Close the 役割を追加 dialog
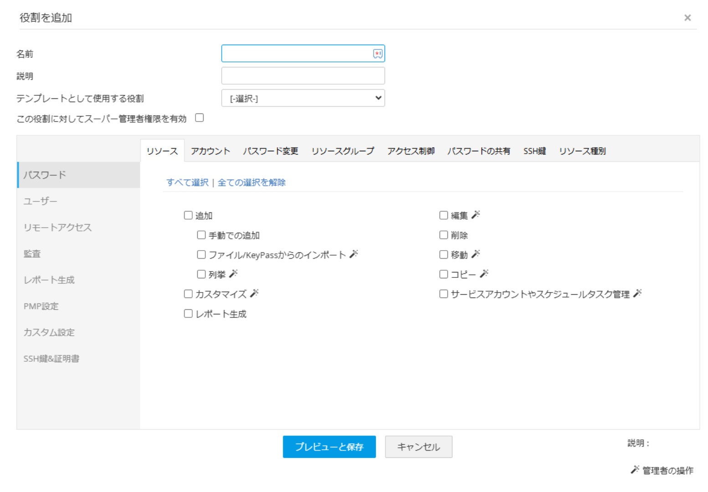 point(687,18)
